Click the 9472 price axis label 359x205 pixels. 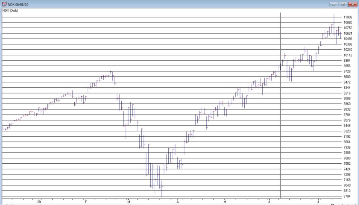click(x=348, y=82)
